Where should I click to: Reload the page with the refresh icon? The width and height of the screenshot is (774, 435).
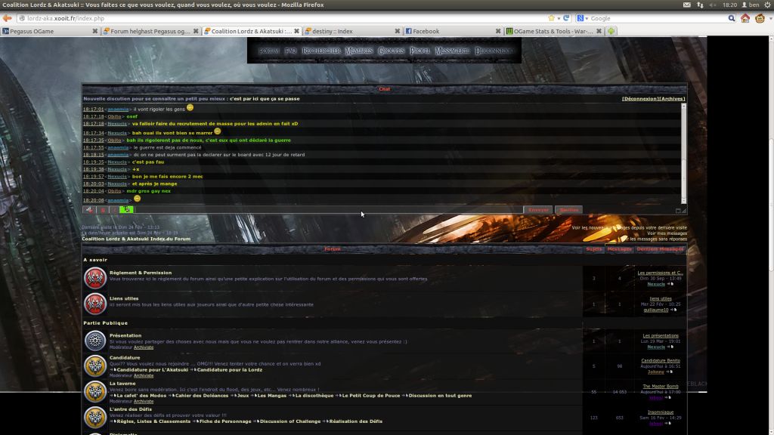pyautogui.click(x=566, y=18)
